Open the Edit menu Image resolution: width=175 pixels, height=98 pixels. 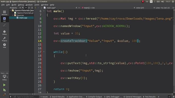pos(8,5)
